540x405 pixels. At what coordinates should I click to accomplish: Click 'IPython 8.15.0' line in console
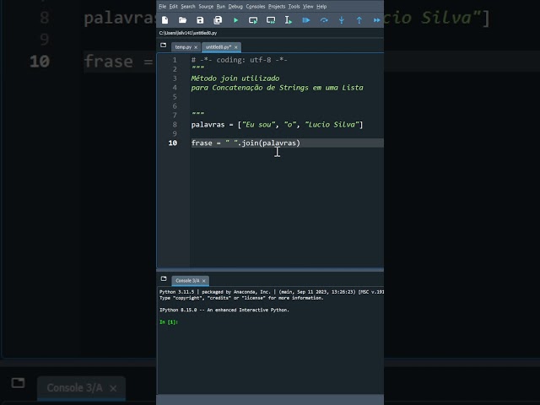pyautogui.click(x=224, y=310)
